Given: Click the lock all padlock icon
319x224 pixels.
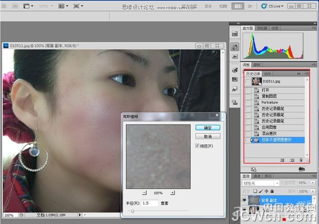Looking at the screenshot, I should 272,191.
